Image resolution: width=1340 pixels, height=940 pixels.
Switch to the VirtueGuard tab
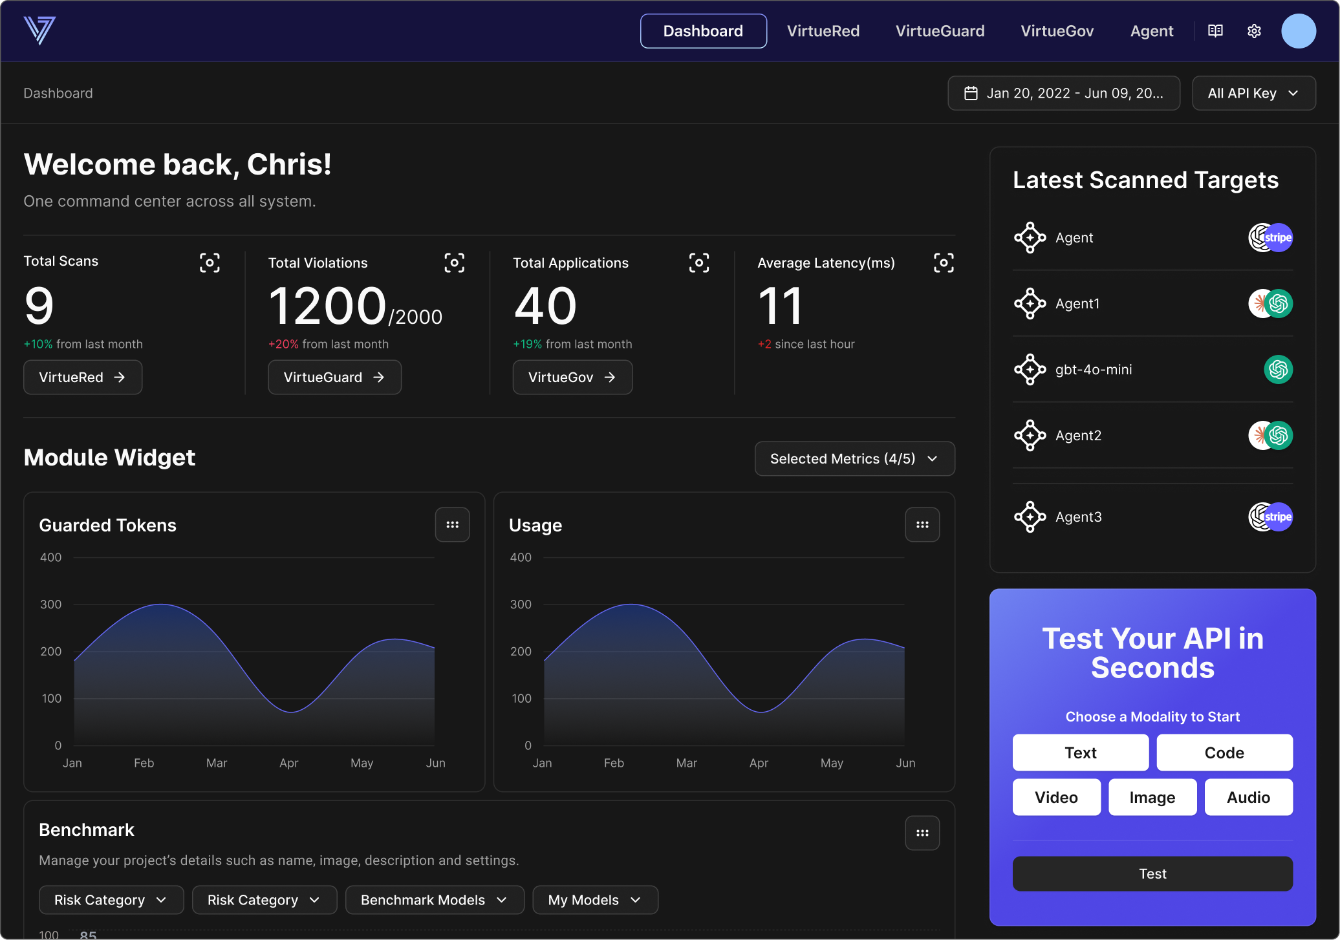click(x=940, y=31)
